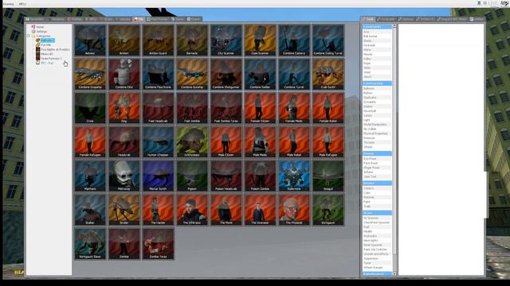Image resolution: width=510 pixels, height=286 pixels.
Task: Open the Utilities tab in right panel
Action: (477, 19)
